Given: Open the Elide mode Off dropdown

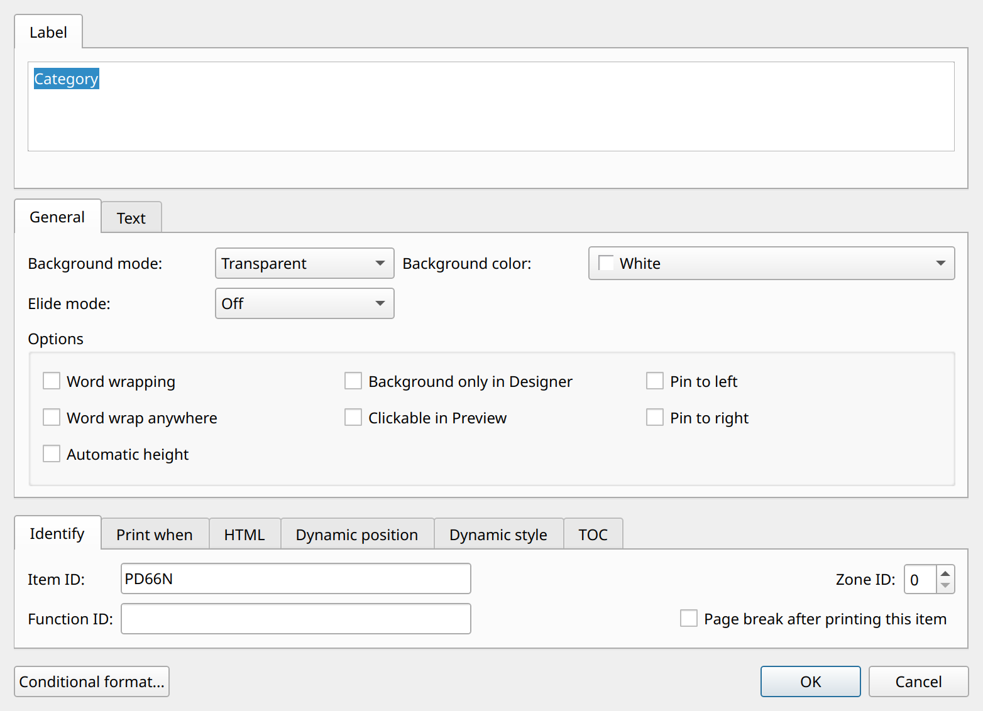Looking at the screenshot, I should tap(305, 303).
